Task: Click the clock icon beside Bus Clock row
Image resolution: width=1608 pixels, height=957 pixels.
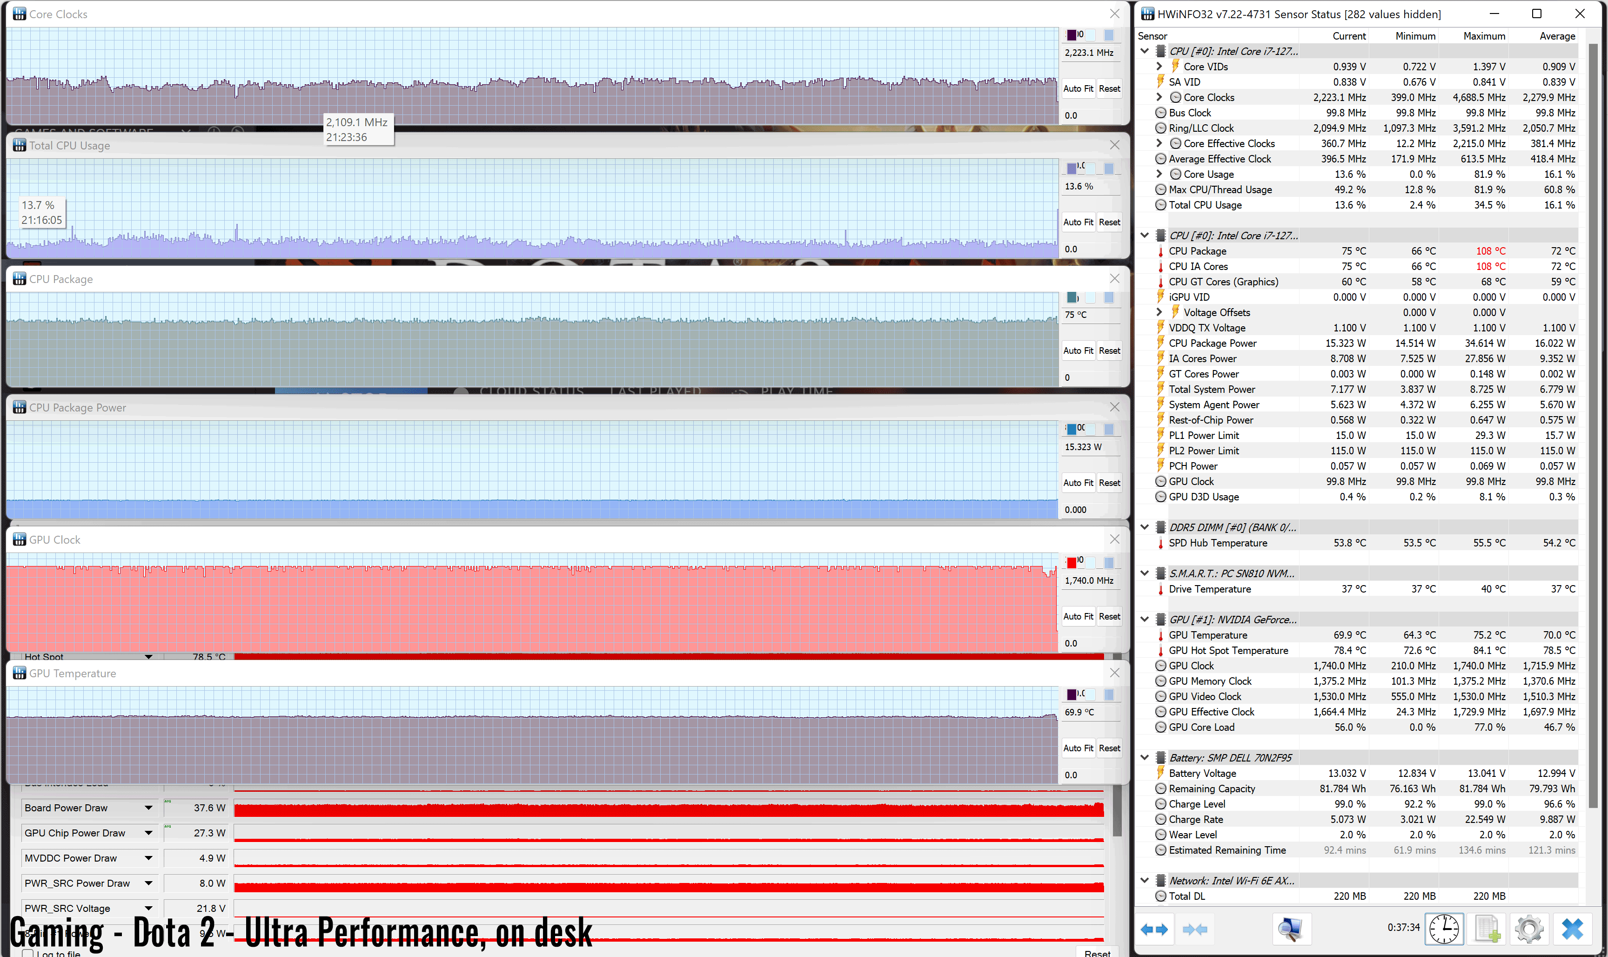Action: pyautogui.click(x=1161, y=113)
